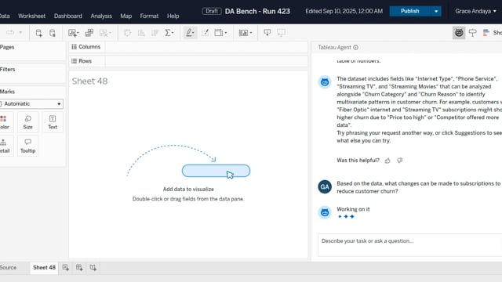Viewport: 502px width, 282px height.
Task: Open the redo history dropdown arrow
Action: (20, 33)
